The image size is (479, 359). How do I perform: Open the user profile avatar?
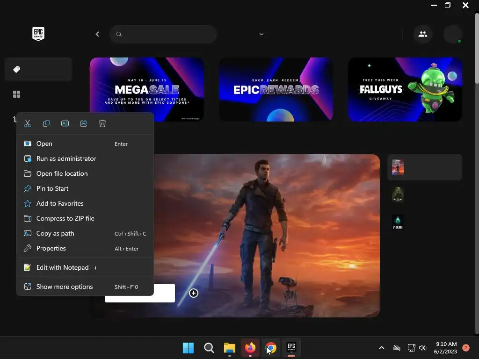(x=453, y=34)
